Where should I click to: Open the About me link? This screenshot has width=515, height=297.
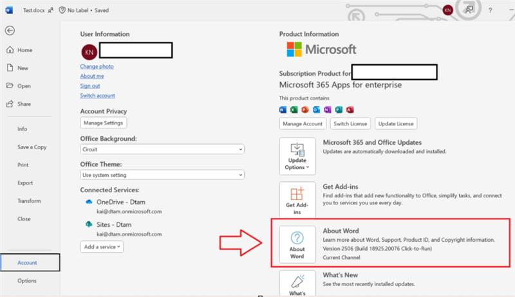pos(92,76)
